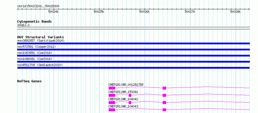The width and height of the screenshot is (258, 113).
Task: Click the first exon of NM_001281789
Action: [x=112, y=88]
